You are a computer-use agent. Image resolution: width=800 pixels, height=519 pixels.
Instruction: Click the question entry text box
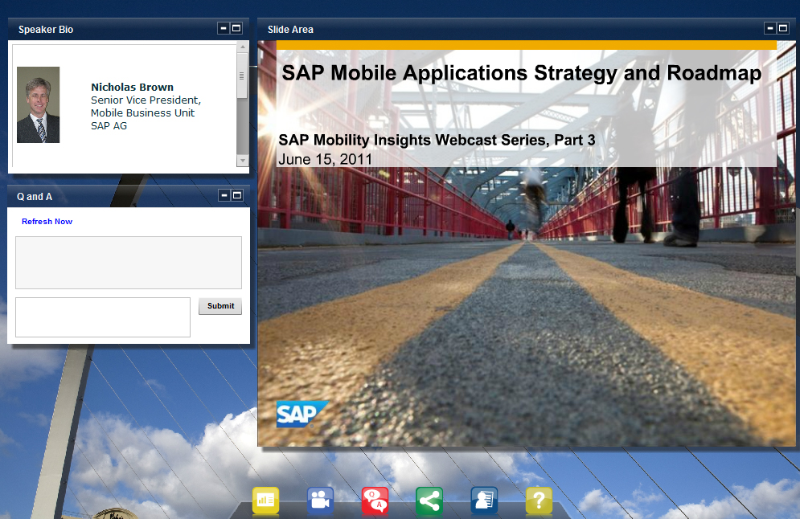(x=103, y=317)
